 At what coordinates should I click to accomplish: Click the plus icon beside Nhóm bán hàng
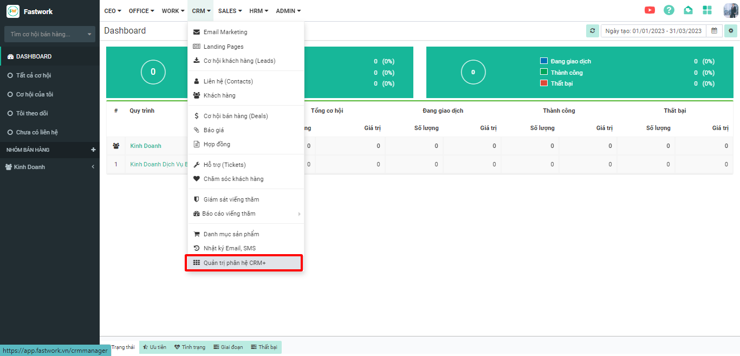pos(93,150)
